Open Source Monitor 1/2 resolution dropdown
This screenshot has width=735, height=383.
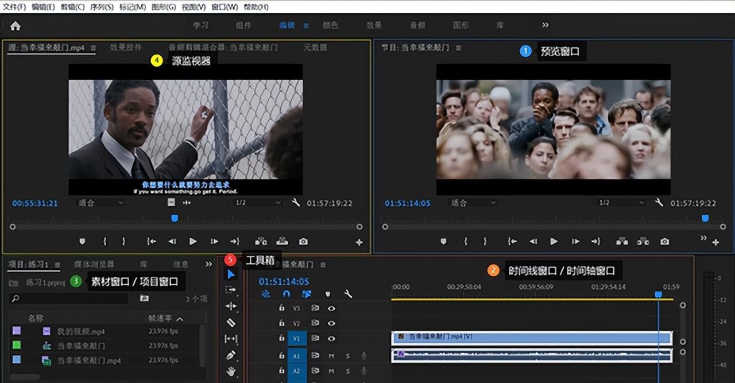click(258, 203)
